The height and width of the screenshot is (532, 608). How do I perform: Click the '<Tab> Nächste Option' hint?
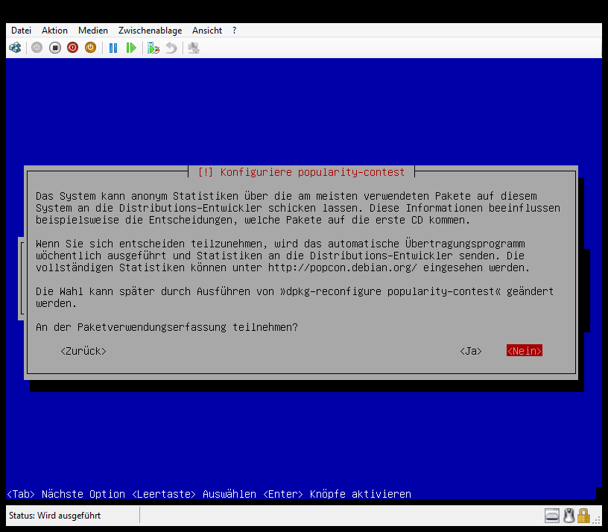click(x=66, y=494)
